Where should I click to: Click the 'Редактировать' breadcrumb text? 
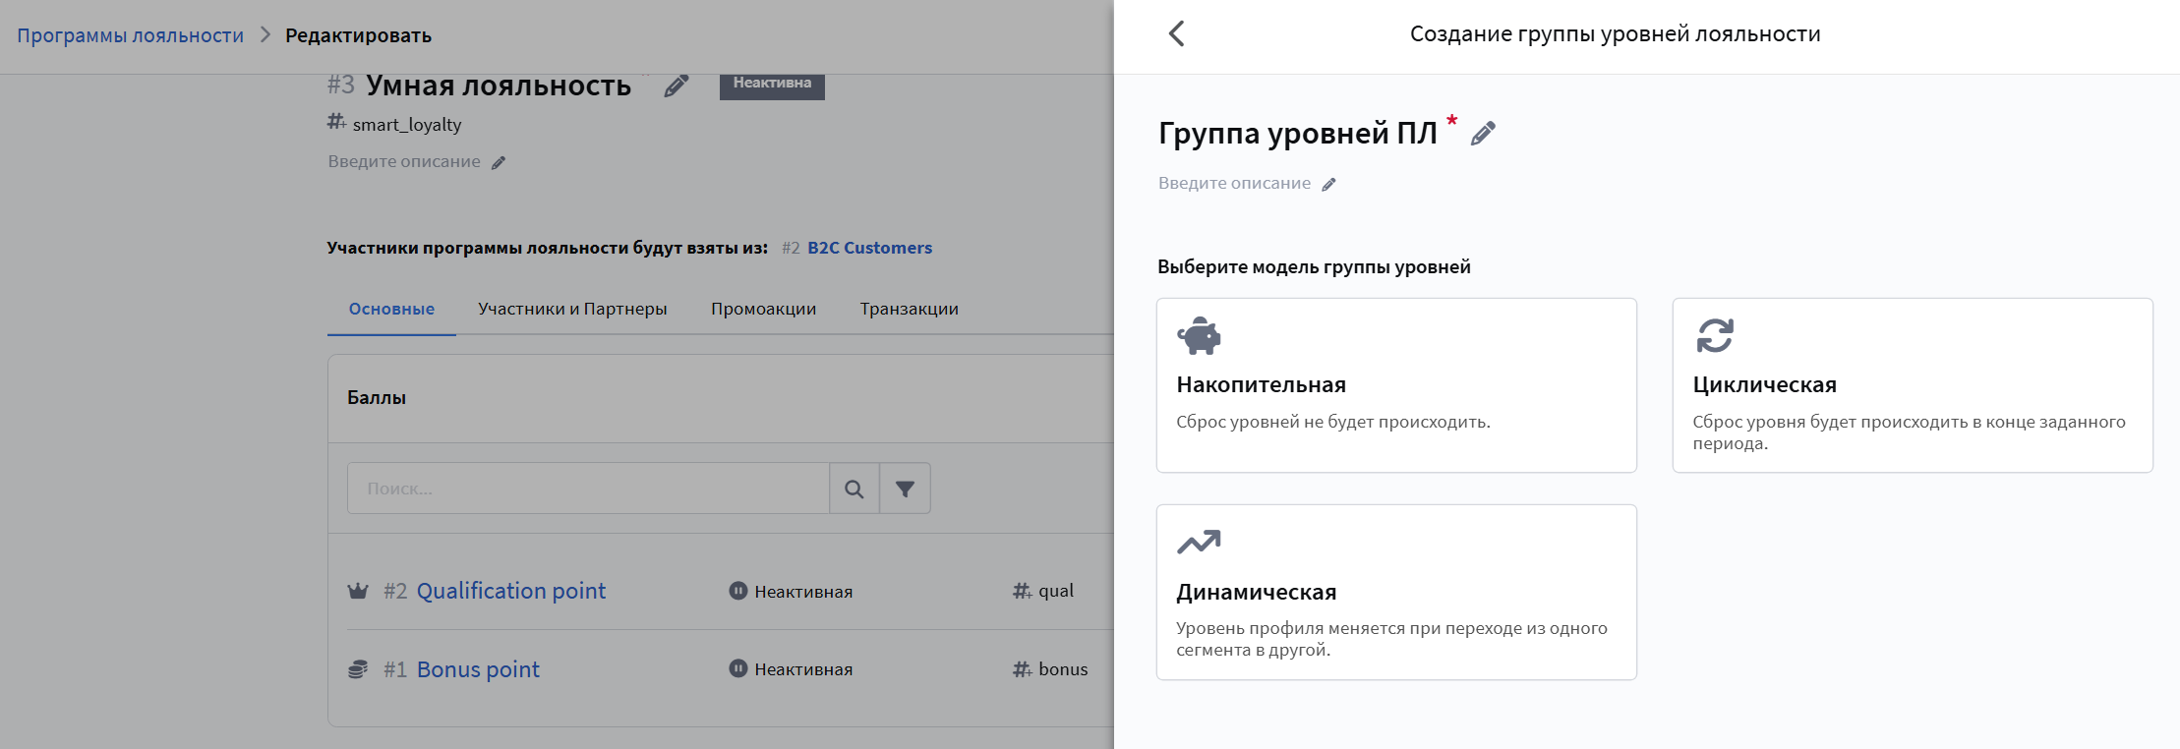click(x=358, y=35)
